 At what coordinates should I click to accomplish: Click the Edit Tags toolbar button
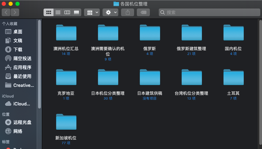pyautogui.click(x=143, y=12)
